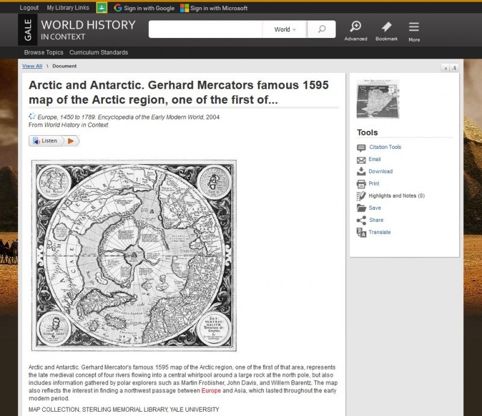Viewport: 482px width, 416px height.
Task: Click the Bookmark icon
Action: pyautogui.click(x=386, y=31)
